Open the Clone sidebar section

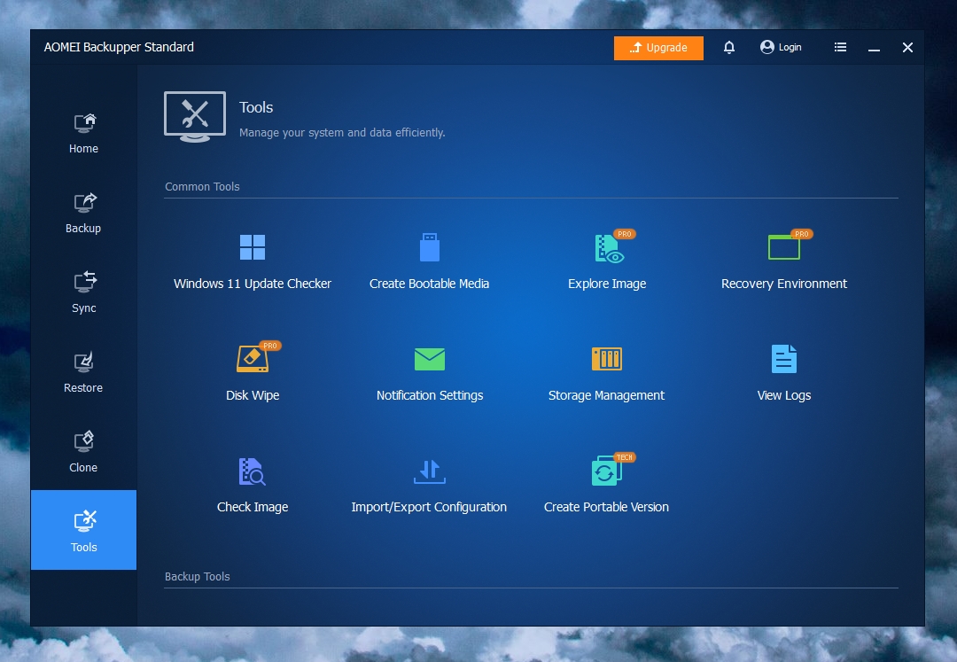tap(83, 452)
